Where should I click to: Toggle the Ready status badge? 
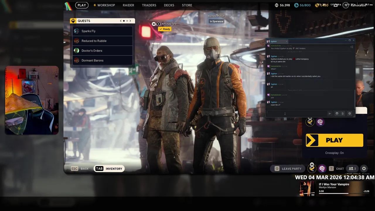(165, 29)
